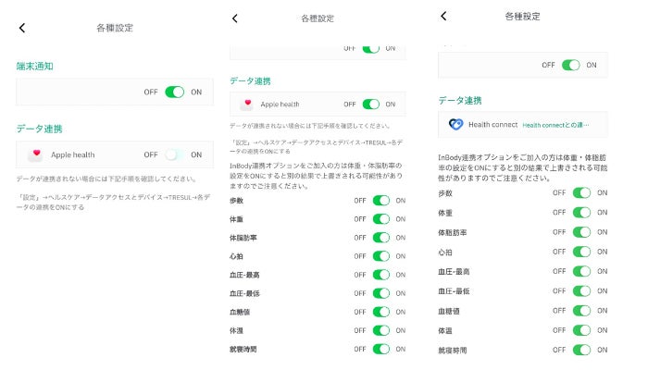Tap the Apple health heart icon on the left screen
Viewport: 648px width, 370px height.
[35, 154]
